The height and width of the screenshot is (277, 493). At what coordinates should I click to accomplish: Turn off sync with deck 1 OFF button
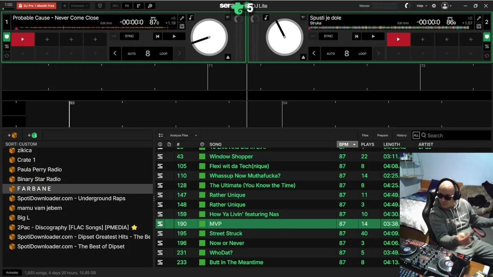coord(114,36)
